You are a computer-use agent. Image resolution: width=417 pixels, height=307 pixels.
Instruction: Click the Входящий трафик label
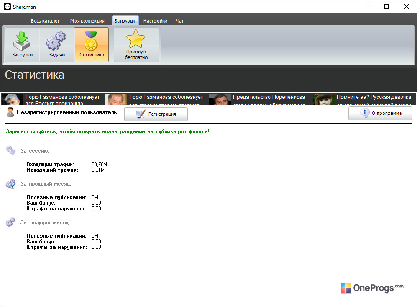coord(50,164)
